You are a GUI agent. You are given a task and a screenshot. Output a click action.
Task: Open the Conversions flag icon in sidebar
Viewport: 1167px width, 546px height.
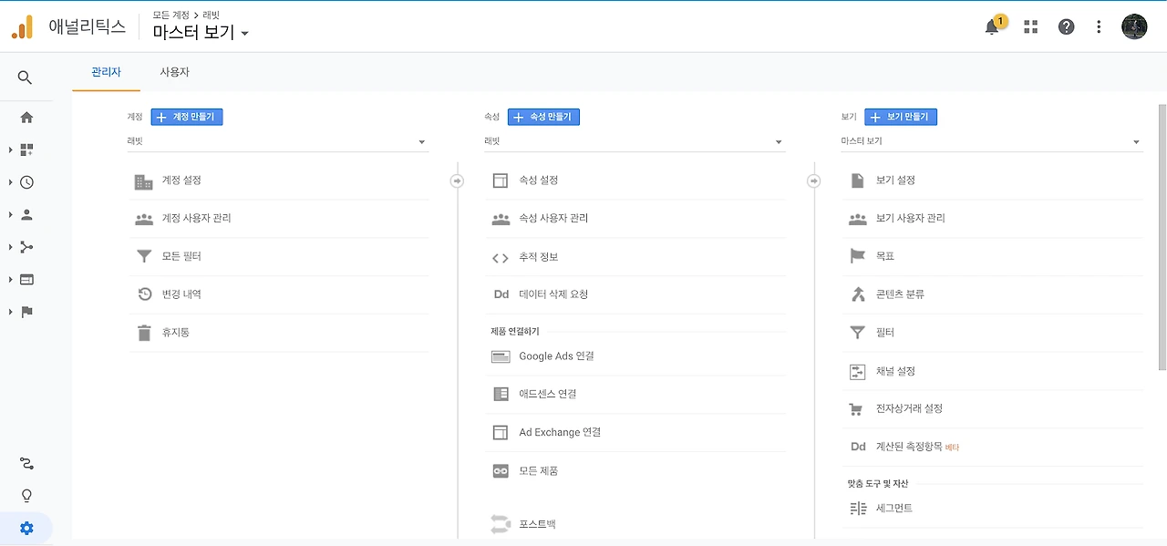click(26, 312)
